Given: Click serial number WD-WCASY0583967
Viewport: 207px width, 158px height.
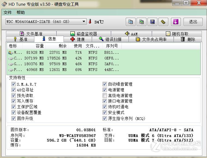Looking at the screenshot, I should point(77,136).
